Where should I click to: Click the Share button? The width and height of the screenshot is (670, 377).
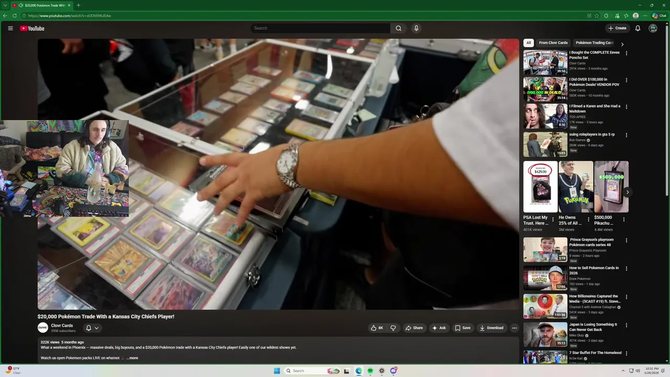point(414,328)
